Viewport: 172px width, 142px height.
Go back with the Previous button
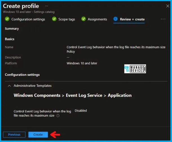tap(14, 134)
